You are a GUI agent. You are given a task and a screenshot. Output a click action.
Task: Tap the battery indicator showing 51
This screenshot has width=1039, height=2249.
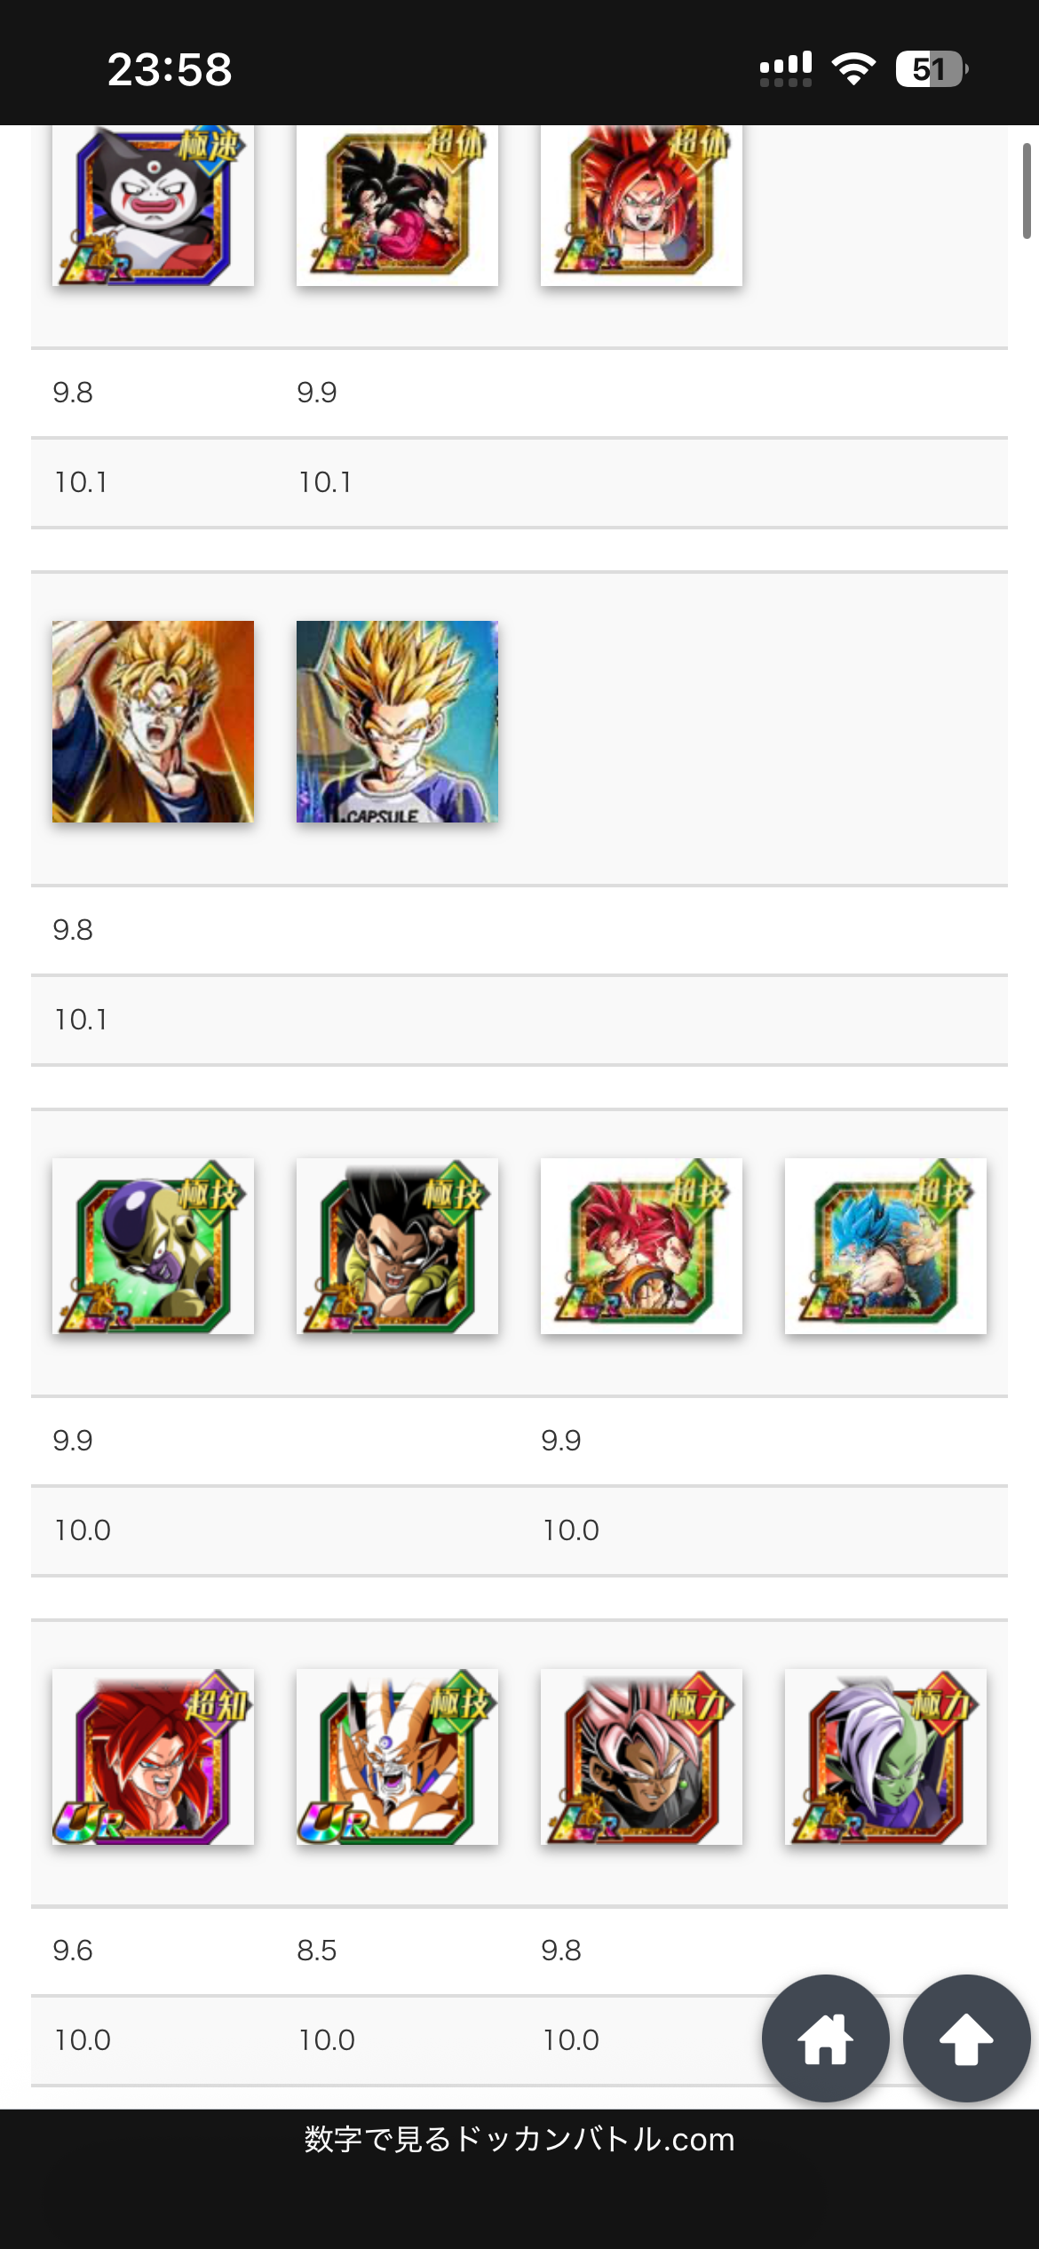[x=932, y=68]
